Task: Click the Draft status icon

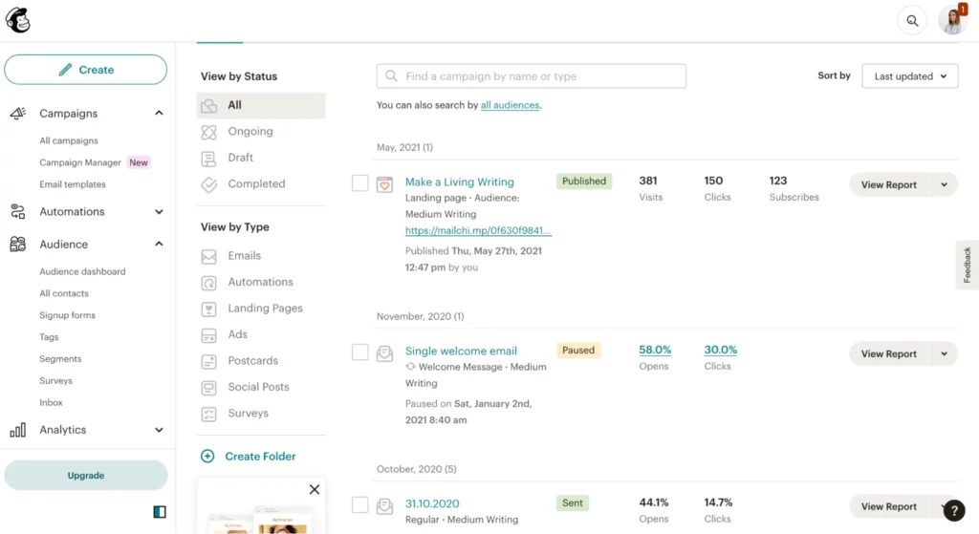Action: tap(209, 158)
